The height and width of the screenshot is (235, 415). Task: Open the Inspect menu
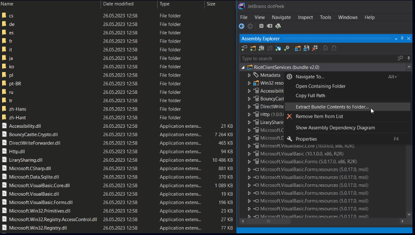(x=306, y=17)
